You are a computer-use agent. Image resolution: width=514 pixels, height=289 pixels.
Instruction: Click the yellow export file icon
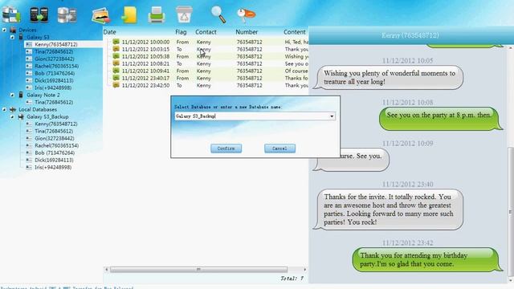pos(128,15)
